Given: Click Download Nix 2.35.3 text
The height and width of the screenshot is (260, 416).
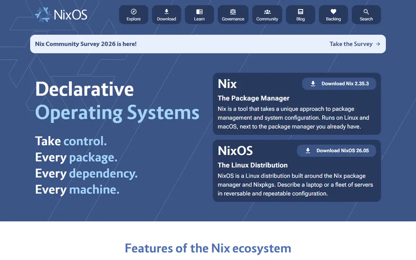Looking at the screenshot, I should [x=345, y=84].
